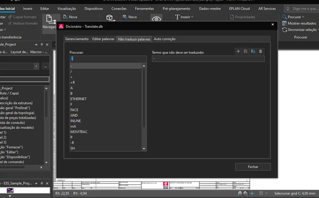Select ETHERNET in the word list
The width and height of the screenshot is (319, 198).
(78, 99)
